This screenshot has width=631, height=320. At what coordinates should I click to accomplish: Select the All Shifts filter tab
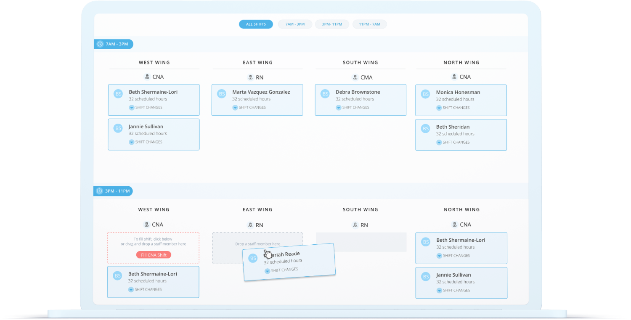[x=256, y=24]
